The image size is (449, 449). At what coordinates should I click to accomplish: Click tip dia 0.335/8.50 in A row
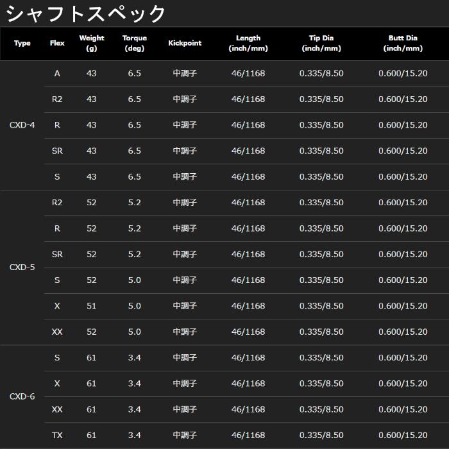point(321,73)
